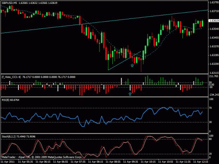This screenshot has width=219, height=164.
Task: Click time axis label 11 Apr 10:55
Action: pyautogui.click(x=166, y=162)
